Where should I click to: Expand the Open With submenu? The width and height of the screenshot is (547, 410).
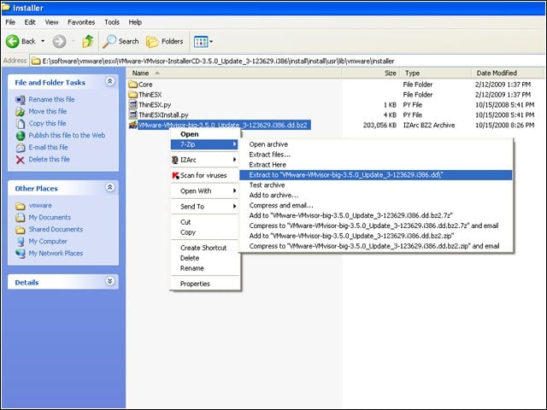(x=204, y=191)
